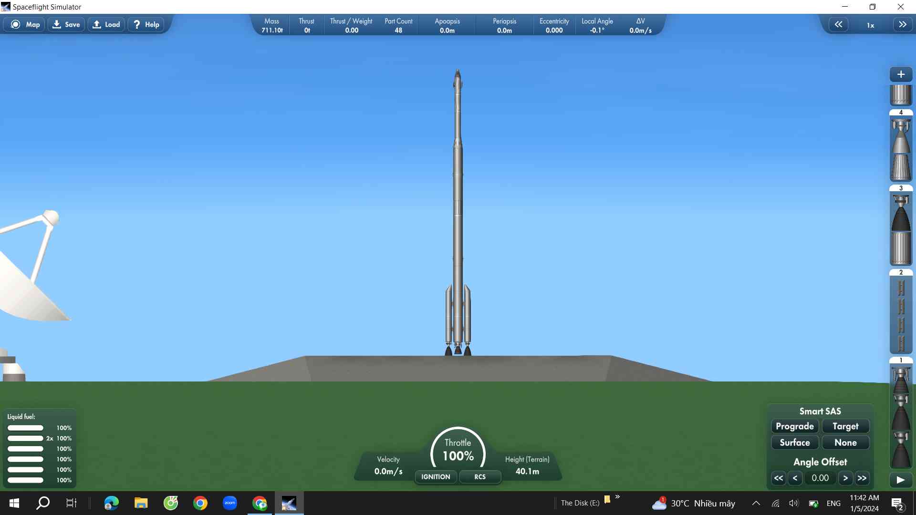The image size is (916, 515).
Task: Click the first liquid fuel bar
Action: (25, 428)
